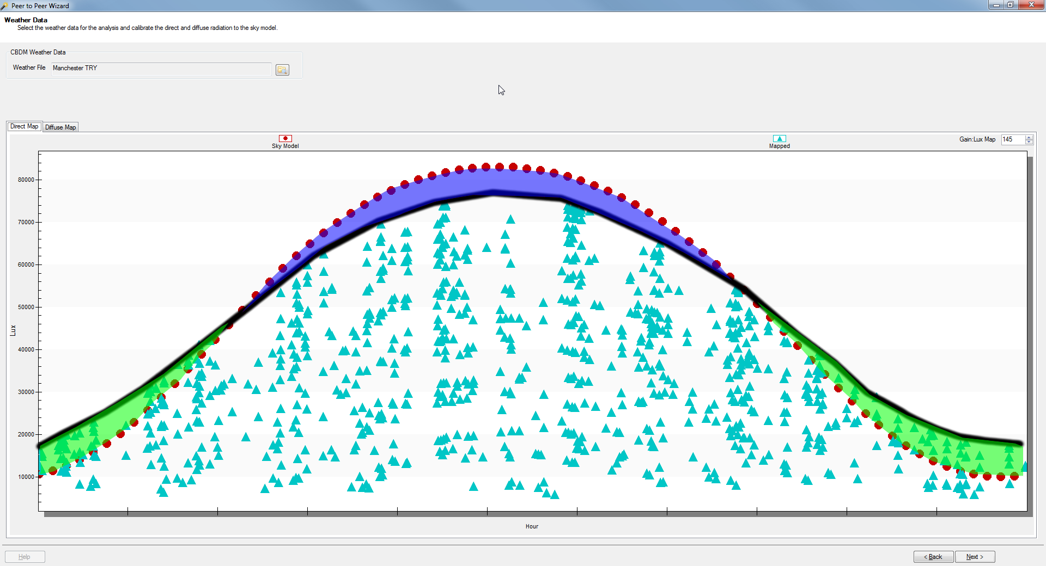Restore down the wizard window

click(1010, 5)
